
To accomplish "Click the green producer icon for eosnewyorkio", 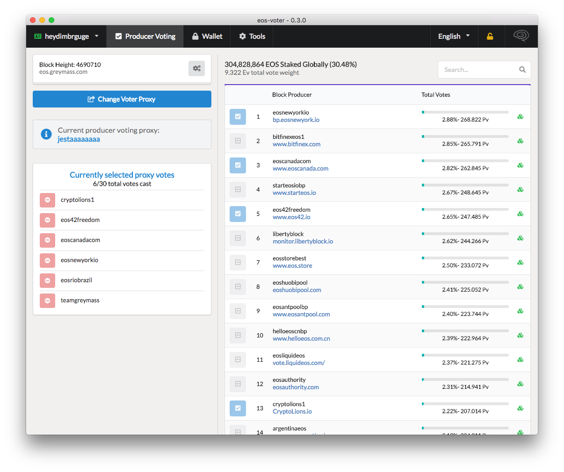I will 520,117.
